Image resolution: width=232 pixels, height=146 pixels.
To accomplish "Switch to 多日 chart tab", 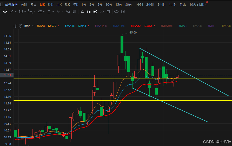I will [x=34, y=5].
